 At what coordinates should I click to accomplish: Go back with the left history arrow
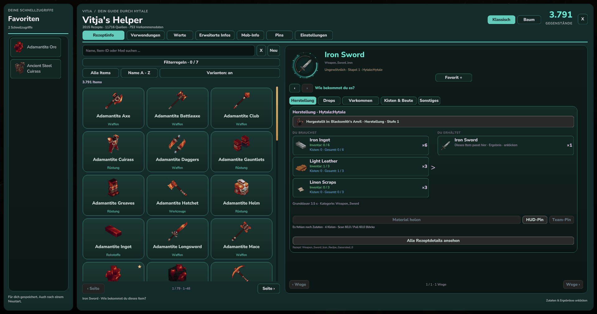[x=294, y=88]
